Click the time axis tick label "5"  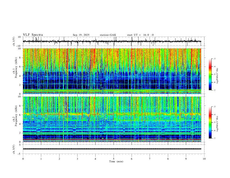(114, 159)
